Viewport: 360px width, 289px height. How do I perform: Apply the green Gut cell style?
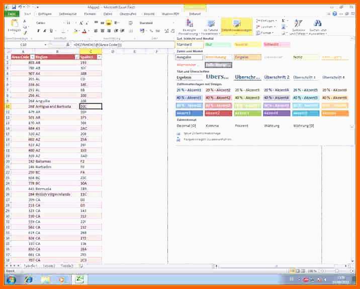pos(218,45)
